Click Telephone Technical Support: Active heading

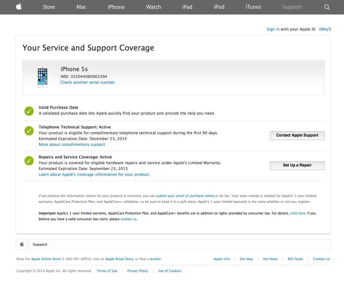coord(75,127)
